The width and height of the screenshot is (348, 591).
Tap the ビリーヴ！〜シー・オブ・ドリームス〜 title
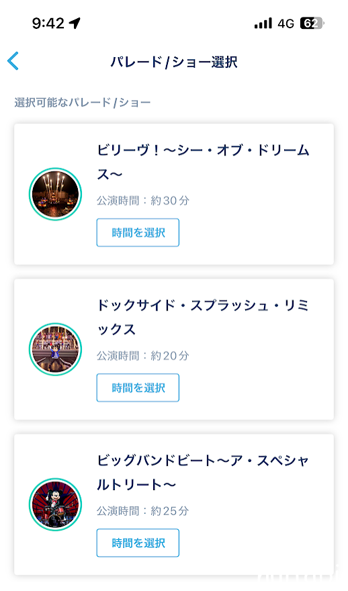tap(203, 162)
